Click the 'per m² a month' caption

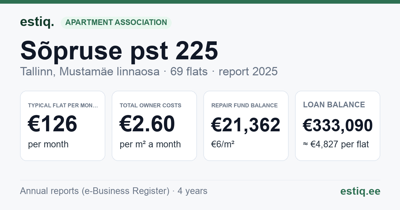tap(150, 144)
